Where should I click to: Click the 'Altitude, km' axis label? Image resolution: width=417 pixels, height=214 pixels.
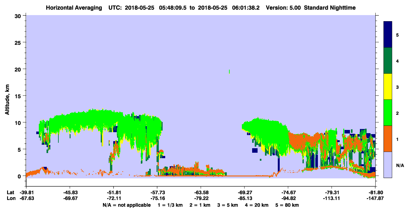7,100
